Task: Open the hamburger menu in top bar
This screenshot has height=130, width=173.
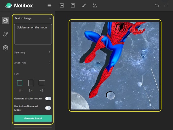Action: click(49, 6)
